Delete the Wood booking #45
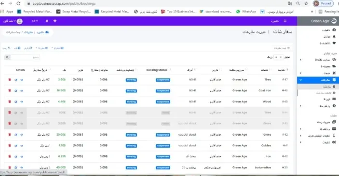 click(10, 101)
